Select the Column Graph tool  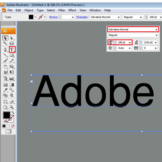12,79
